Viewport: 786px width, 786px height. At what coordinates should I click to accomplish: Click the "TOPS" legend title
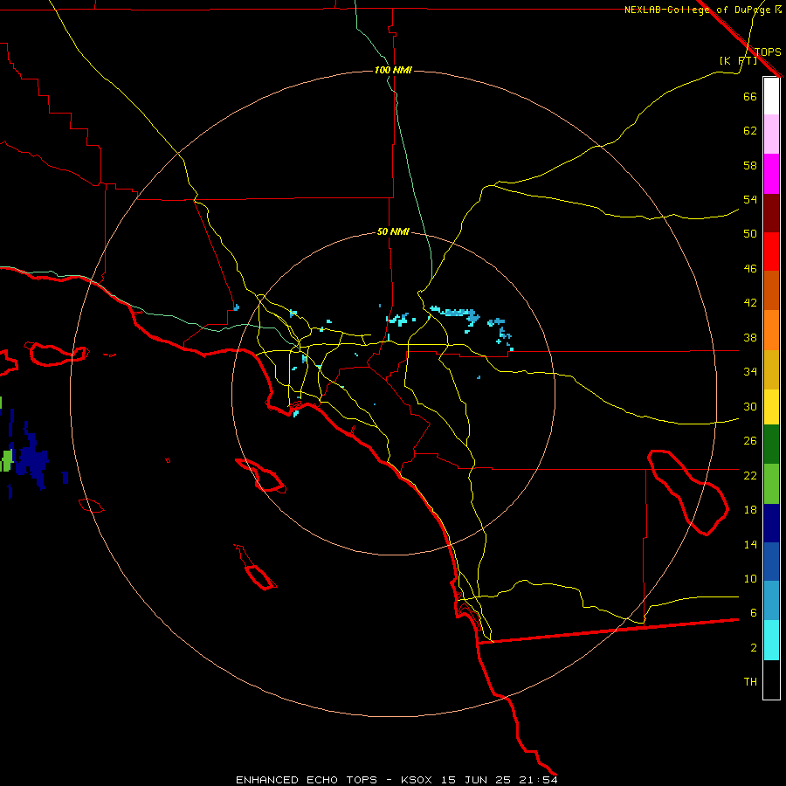768,52
